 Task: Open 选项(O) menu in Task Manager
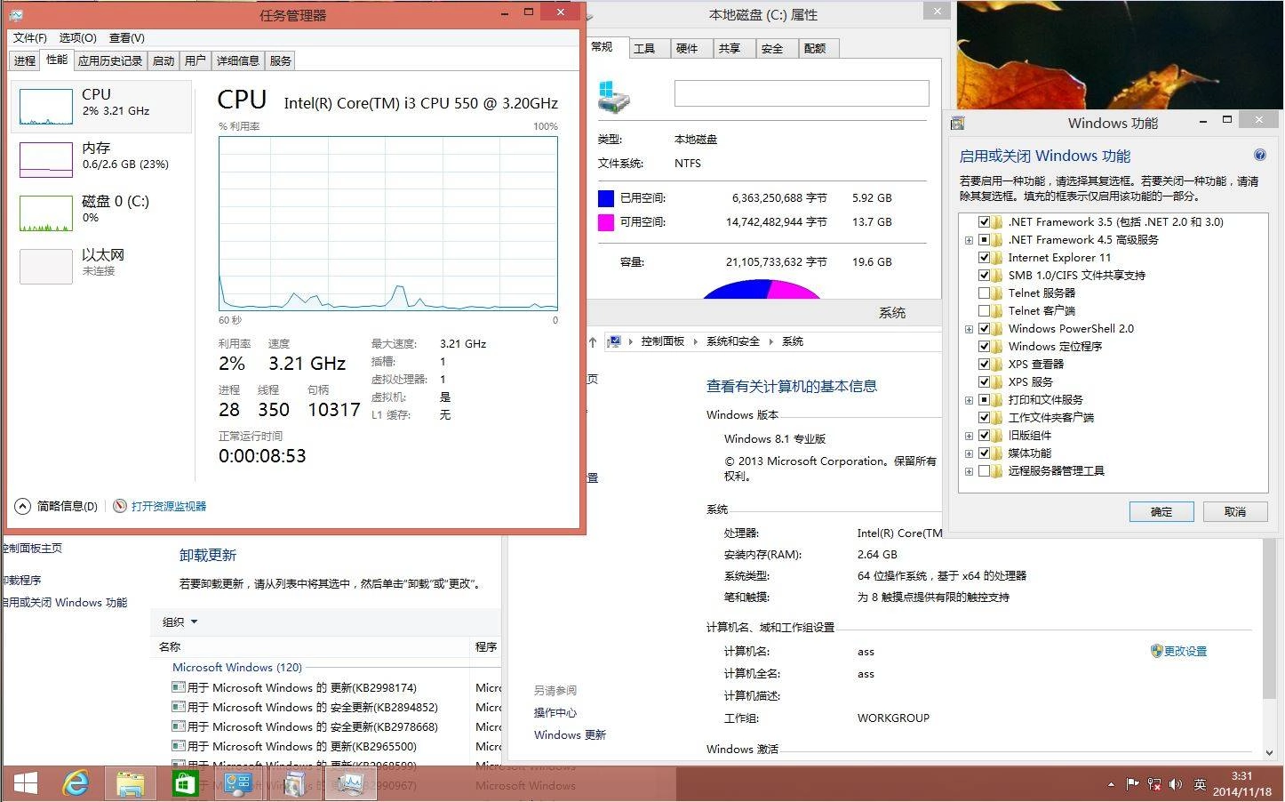click(77, 37)
